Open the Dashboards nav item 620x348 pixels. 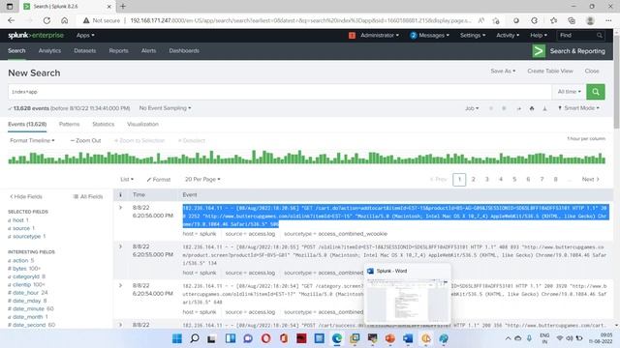coord(184,51)
